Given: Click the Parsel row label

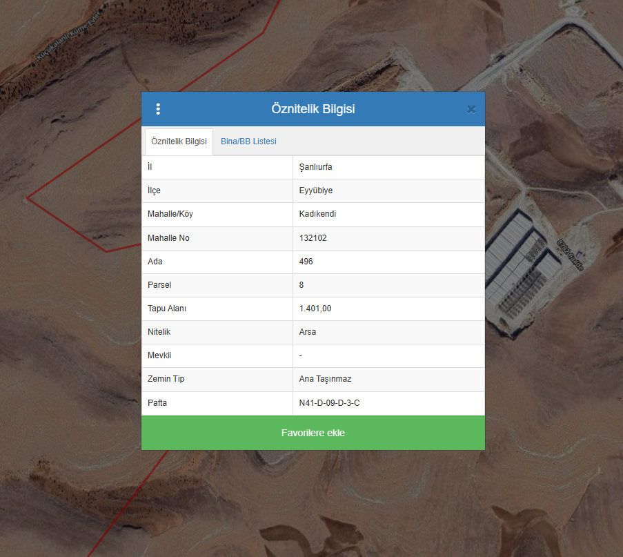Looking at the screenshot, I should click(x=159, y=285).
